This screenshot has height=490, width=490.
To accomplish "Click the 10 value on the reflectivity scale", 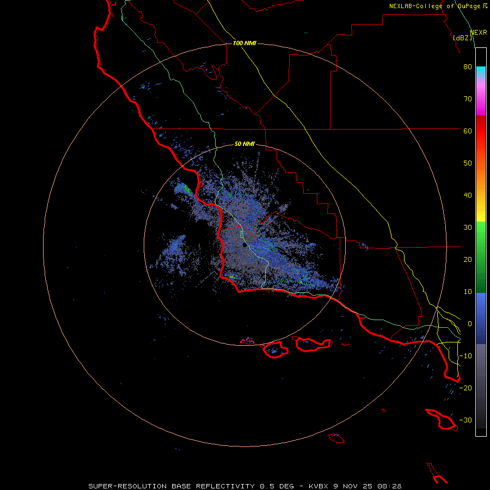I will click(468, 292).
